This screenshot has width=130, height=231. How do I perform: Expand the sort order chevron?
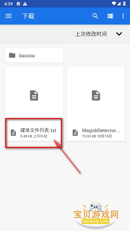pos(119,34)
